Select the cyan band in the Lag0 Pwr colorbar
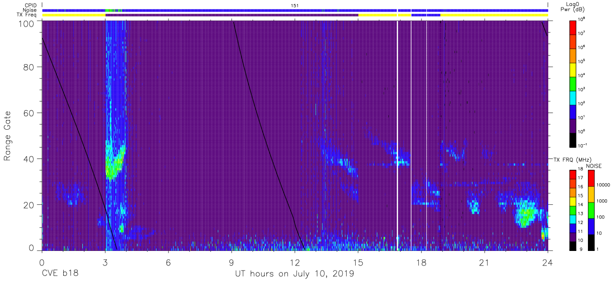The image size is (616, 284). [574, 97]
